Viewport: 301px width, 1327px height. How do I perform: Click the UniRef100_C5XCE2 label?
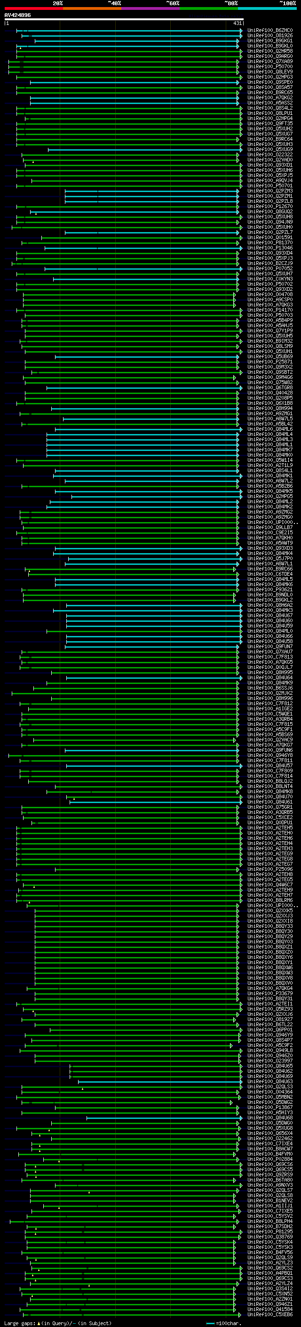(270, 817)
